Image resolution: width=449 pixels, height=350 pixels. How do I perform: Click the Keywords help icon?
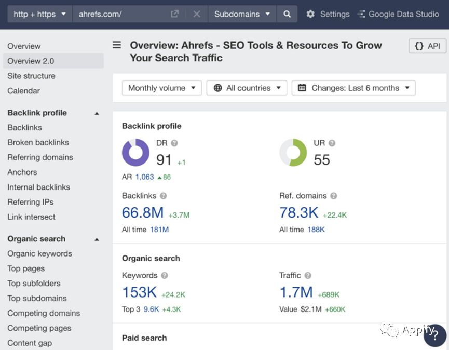click(x=165, y=276)
